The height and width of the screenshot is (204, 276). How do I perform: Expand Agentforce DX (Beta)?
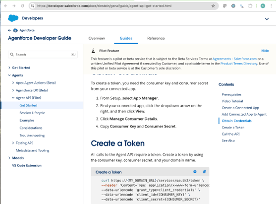coord(13,90)
